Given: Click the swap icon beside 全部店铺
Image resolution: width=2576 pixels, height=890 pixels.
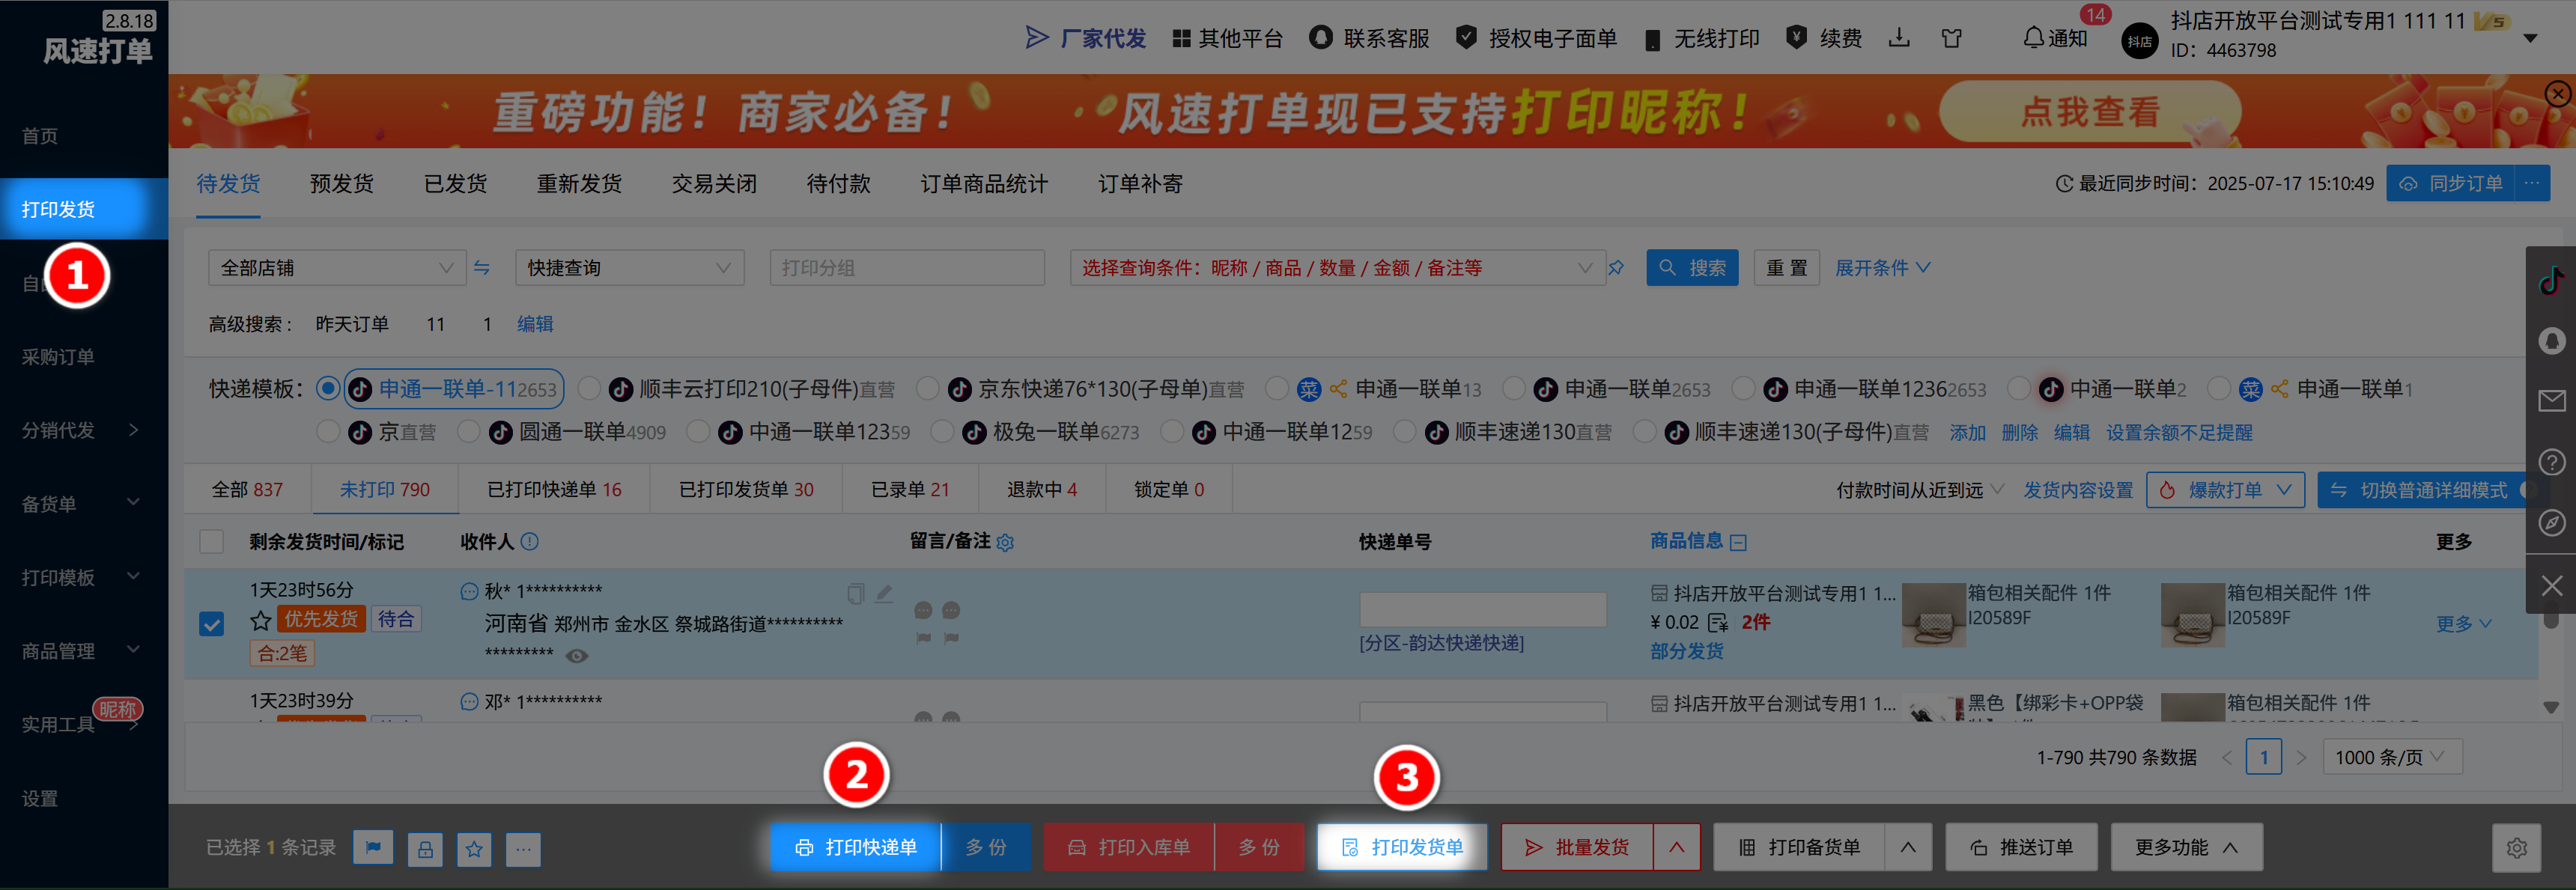Looking at the screenshot, I should click(x=482, y=267).
